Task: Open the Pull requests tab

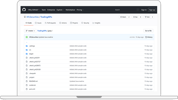Action: pyautogui.click(x=50, y=23)
